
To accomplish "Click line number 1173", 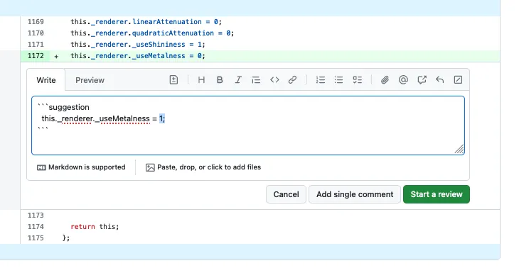I will point(36,216).
